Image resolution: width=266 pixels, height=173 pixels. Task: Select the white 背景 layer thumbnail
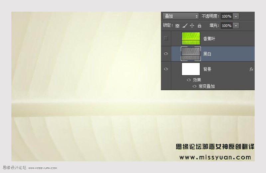(x=191, y=69)
